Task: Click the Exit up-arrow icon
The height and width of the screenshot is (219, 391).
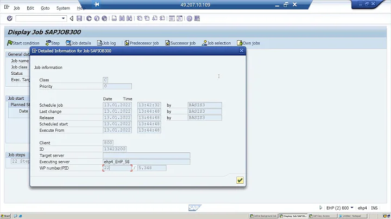Action: (97, 18)
